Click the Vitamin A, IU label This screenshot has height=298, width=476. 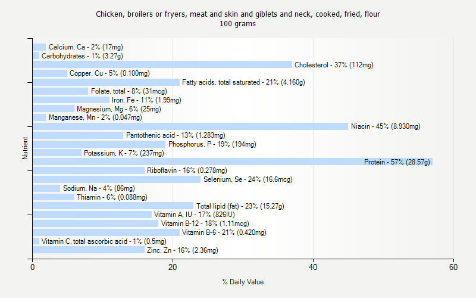[194, 215]
